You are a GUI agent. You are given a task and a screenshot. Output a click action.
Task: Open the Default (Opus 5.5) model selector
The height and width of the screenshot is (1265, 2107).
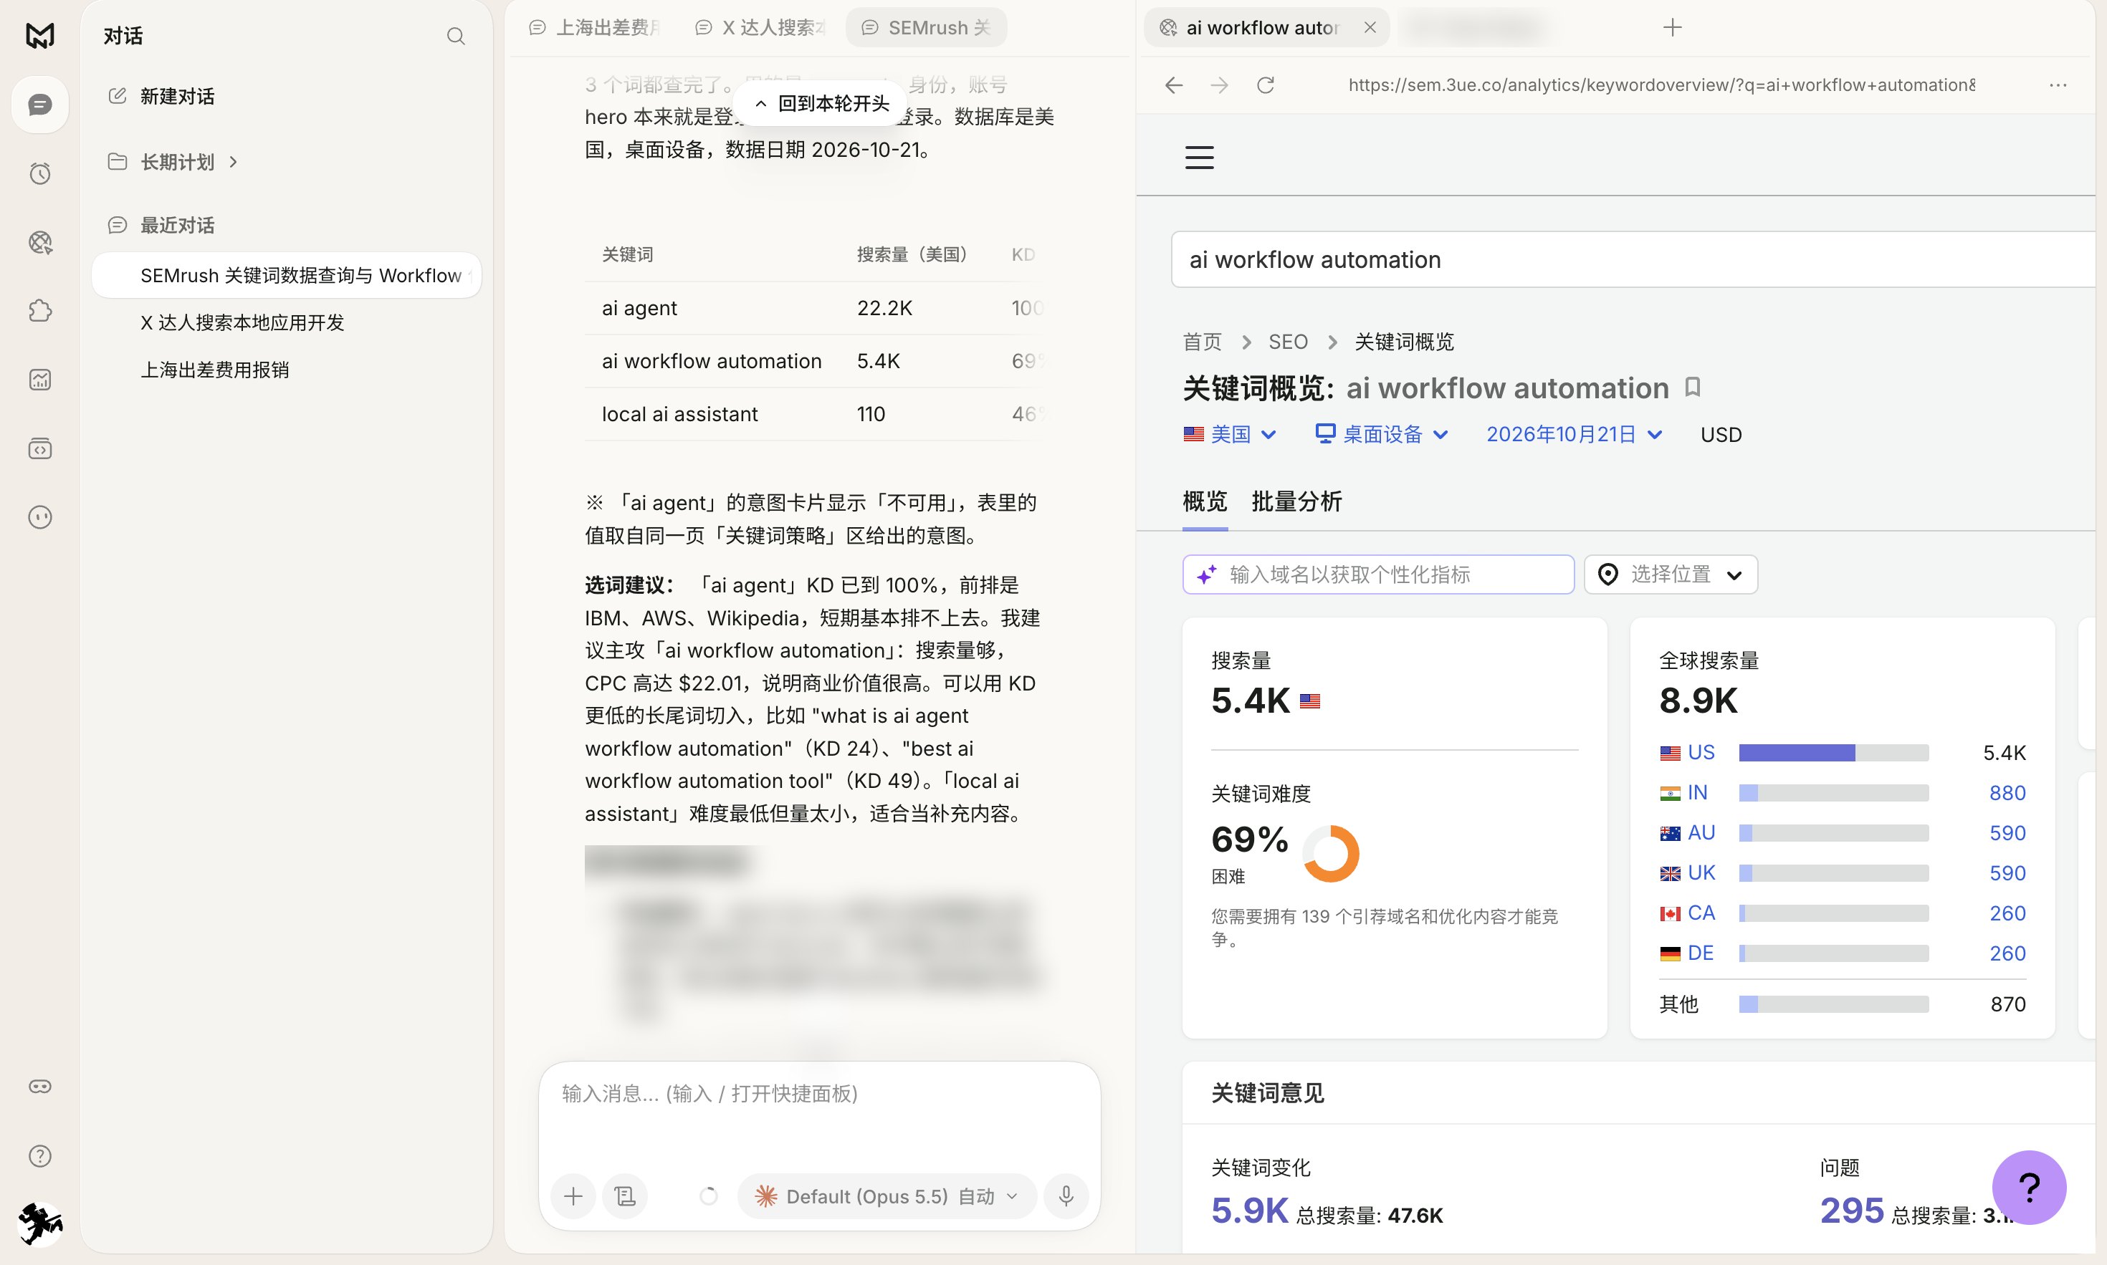(x=887, y=1196)
